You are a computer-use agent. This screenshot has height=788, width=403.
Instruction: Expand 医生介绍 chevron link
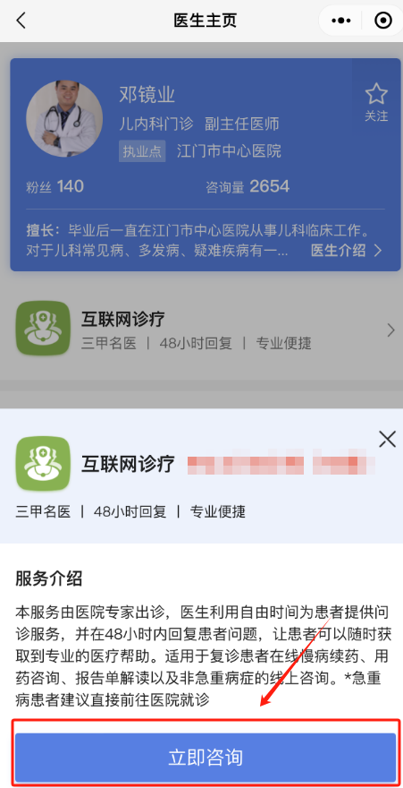pyautogui.click(x=347, y=250)
